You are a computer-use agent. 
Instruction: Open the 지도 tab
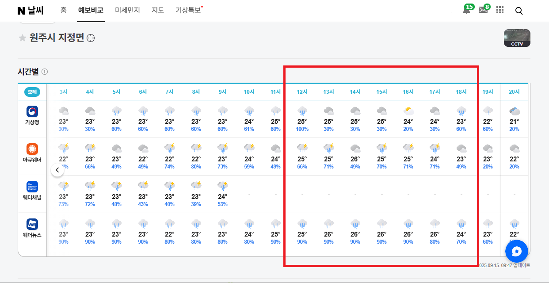(x=158, y=10)
